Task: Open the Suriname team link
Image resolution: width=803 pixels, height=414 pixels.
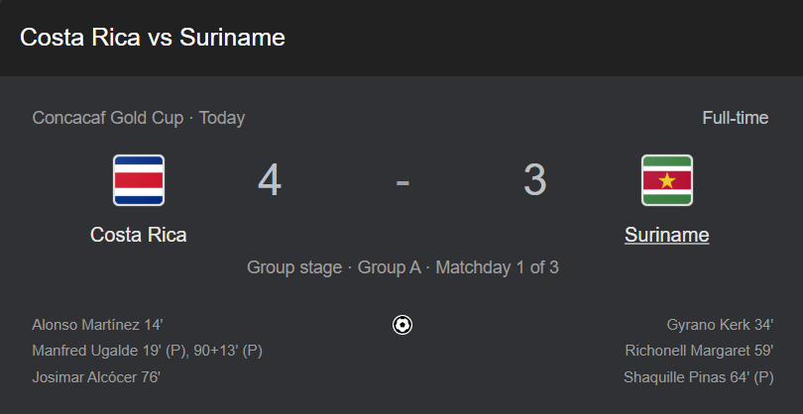Action: pos(667,235)
